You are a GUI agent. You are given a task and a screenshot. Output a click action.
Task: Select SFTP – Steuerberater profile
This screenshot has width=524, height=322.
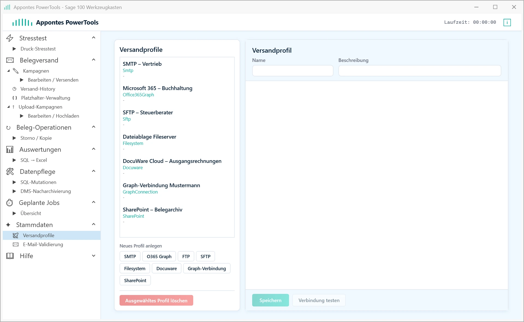pos(177,118)
